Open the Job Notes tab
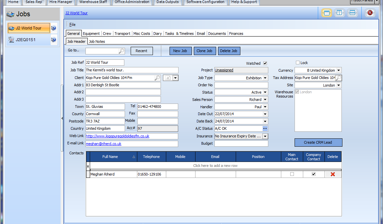The width and height of the screenshot is (383, 224). click(97, 41)
